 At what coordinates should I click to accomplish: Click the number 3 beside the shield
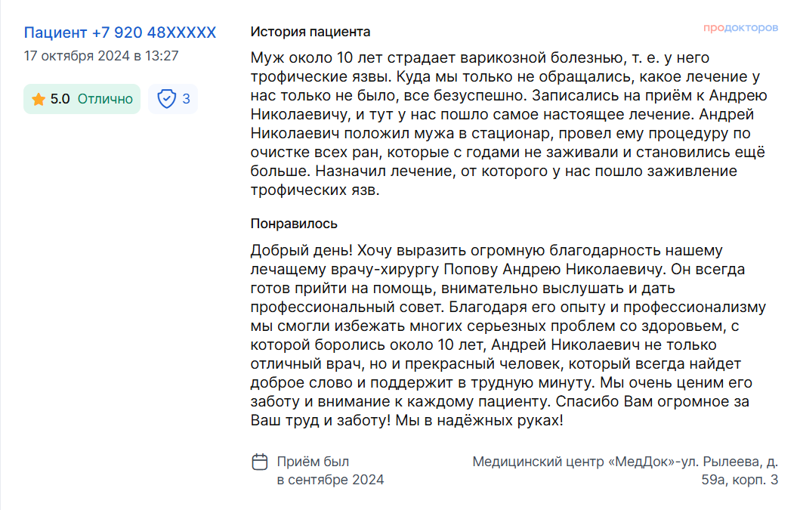click(187, 98)
